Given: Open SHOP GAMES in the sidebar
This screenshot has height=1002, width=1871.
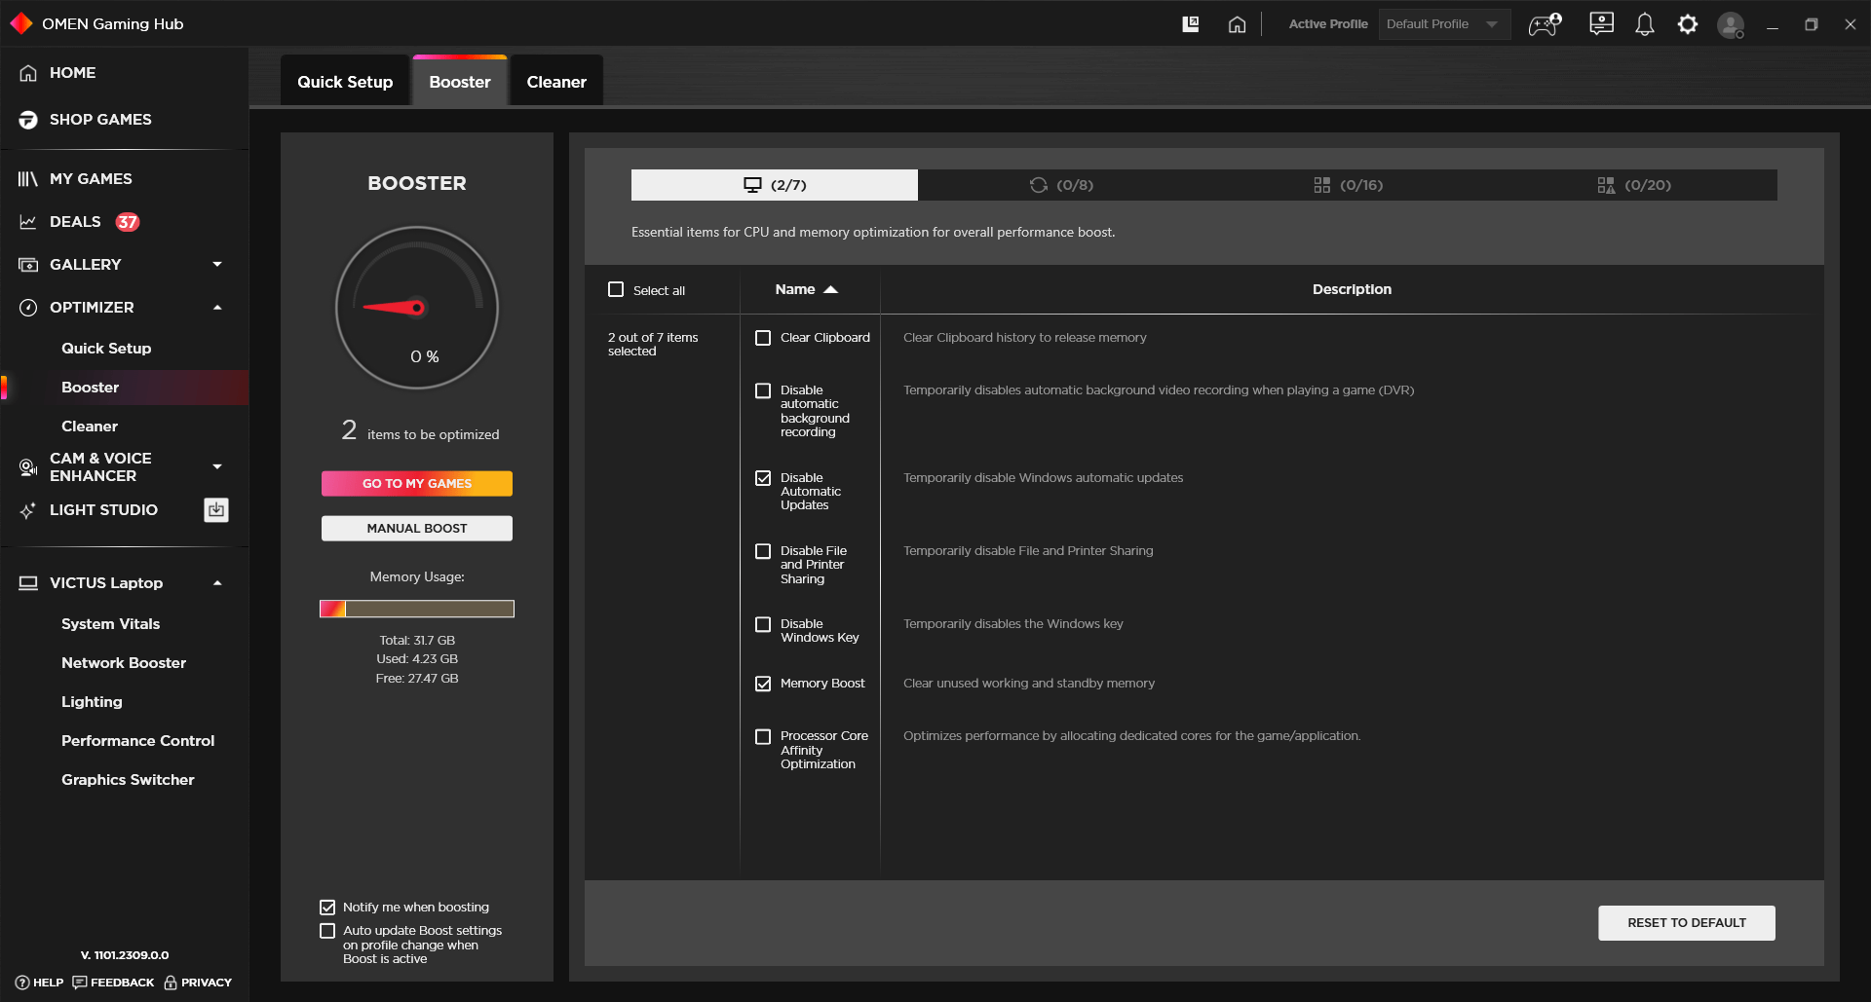Looking at the screenshot, I should [x=100, y=120].
